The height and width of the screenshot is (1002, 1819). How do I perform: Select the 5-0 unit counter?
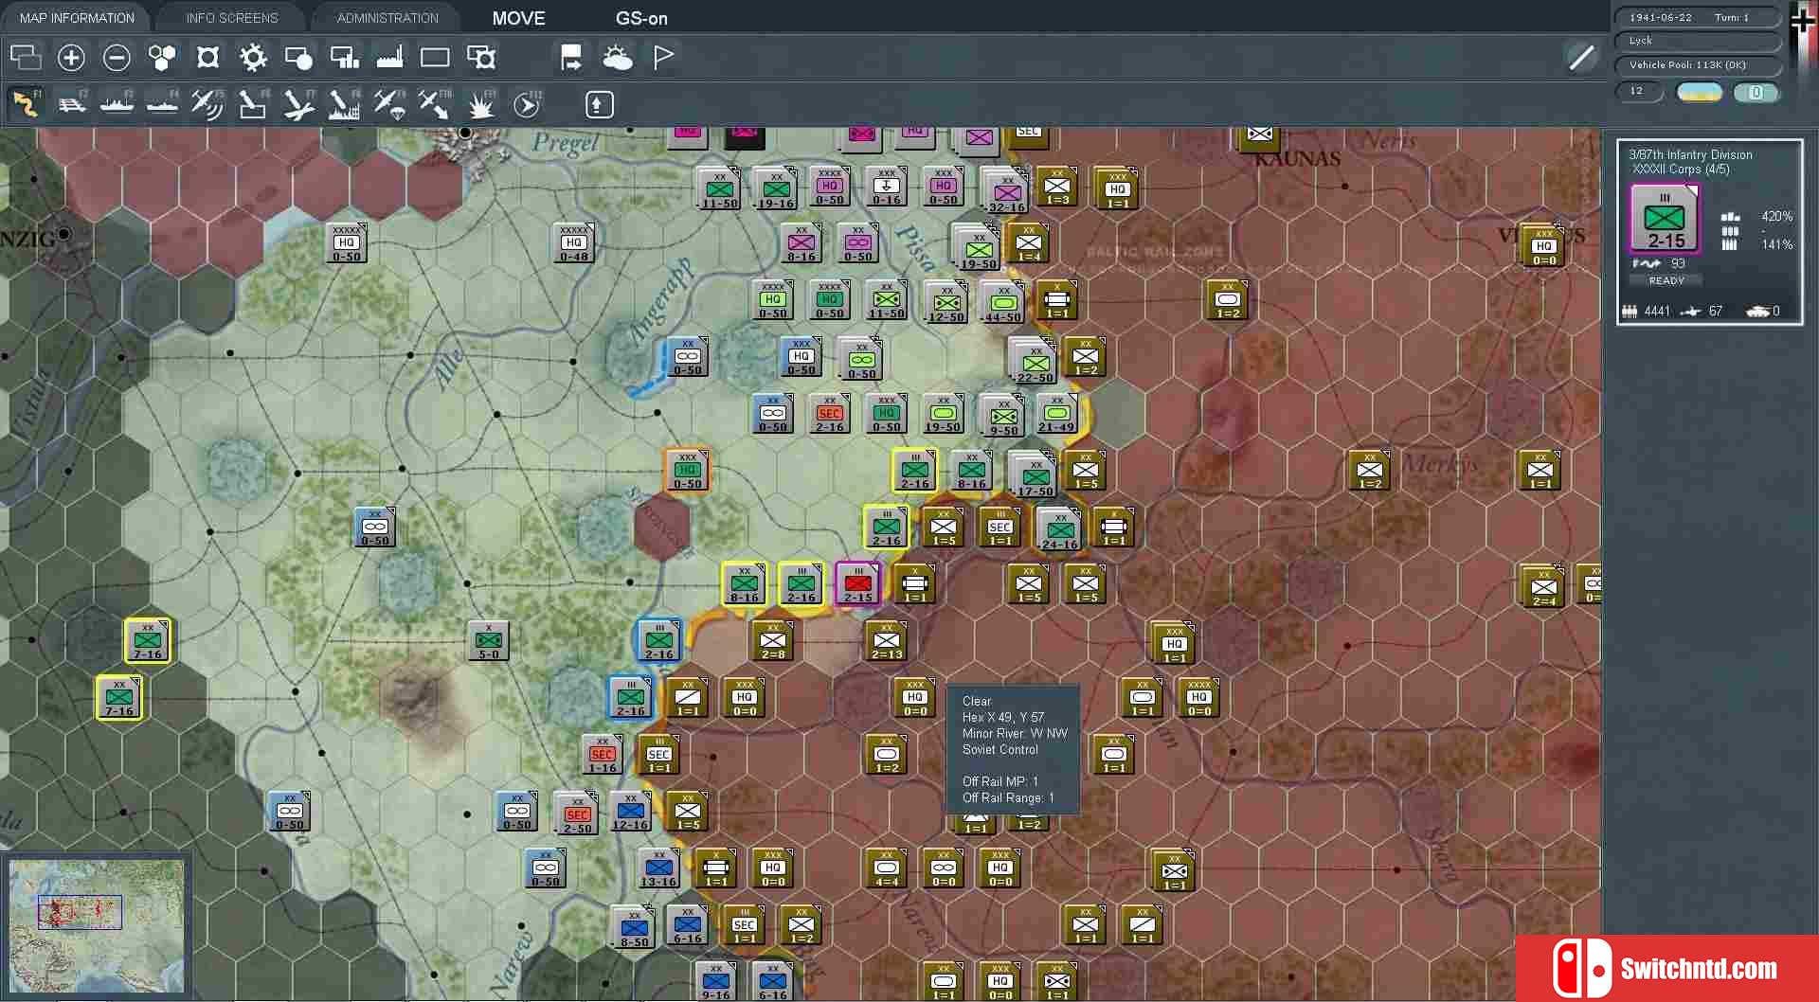point(489,640)
